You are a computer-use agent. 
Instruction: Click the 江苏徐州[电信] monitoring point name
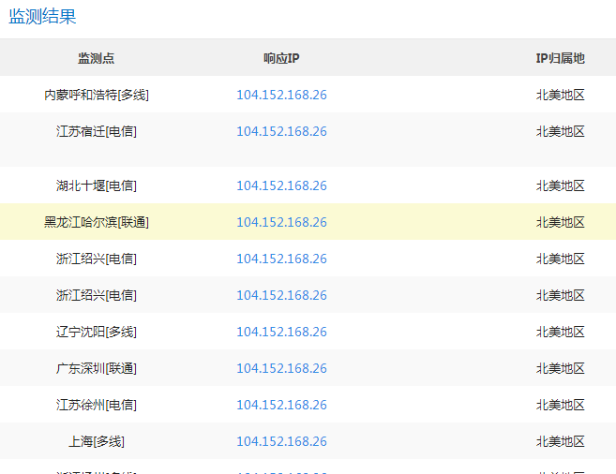96,405
